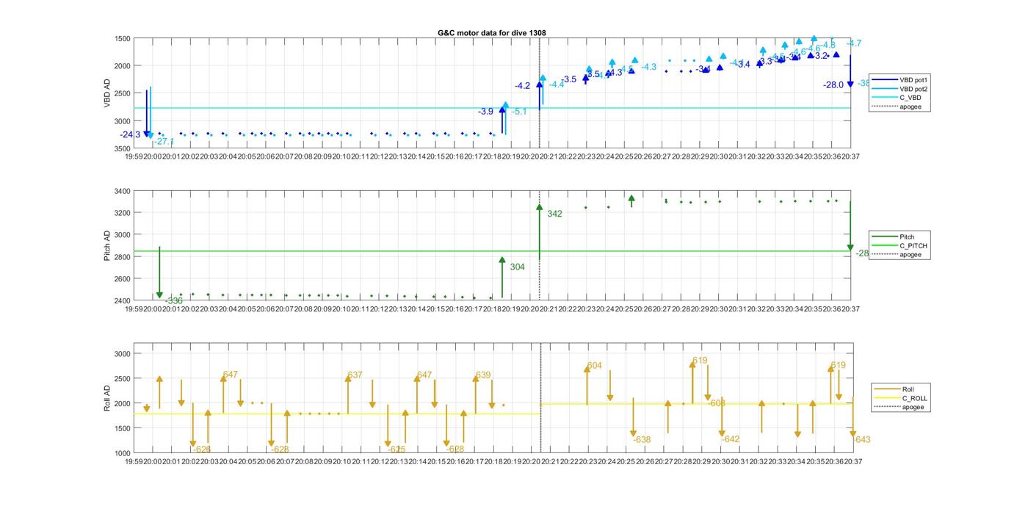This screenshot has height=509, width=1028.
Task: Select the downward green arrow labeled -336
Action: tap(159, 272)
